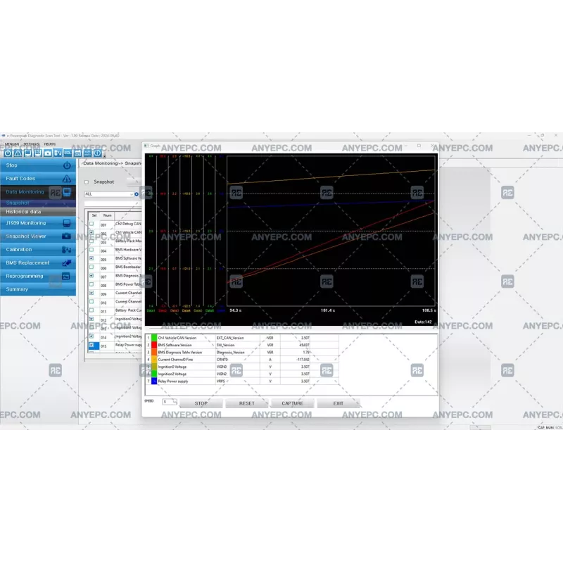The width and height of the screenshot is (563, 563).
Task: Enable the Snapshot checkbox
Action: 87,182
